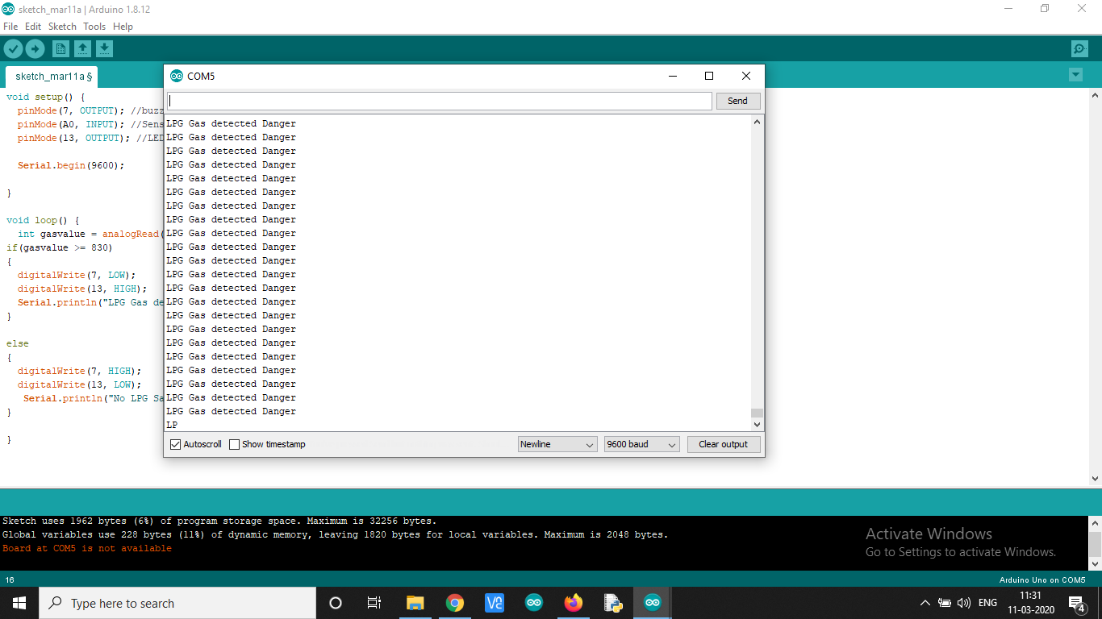Image resolution: width=1102 pixels, height=619 pixels.
Task: Maximize the COM5 serial monitor window
Action: 709,76
